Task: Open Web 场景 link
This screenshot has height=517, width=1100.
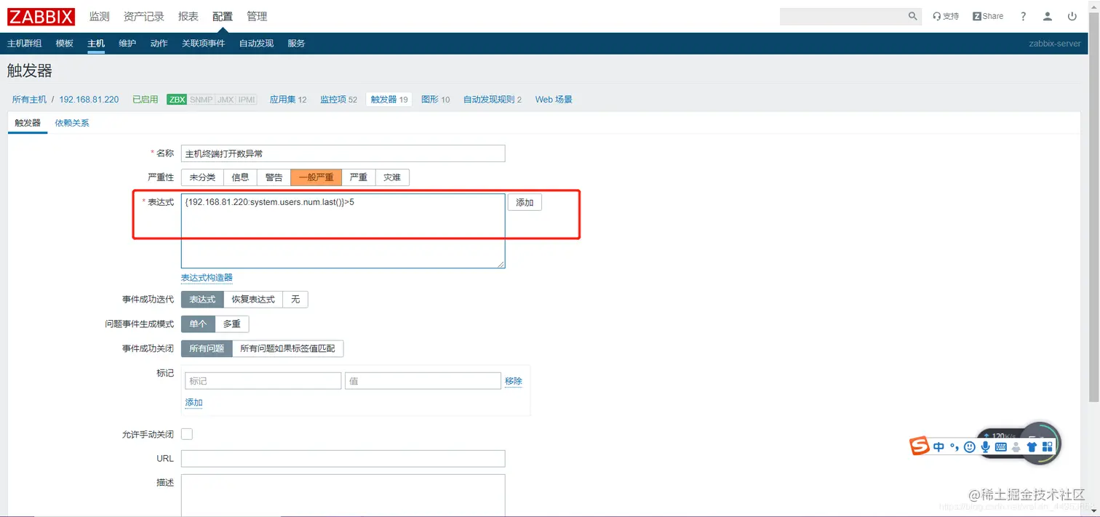Action: coord(554,100)
